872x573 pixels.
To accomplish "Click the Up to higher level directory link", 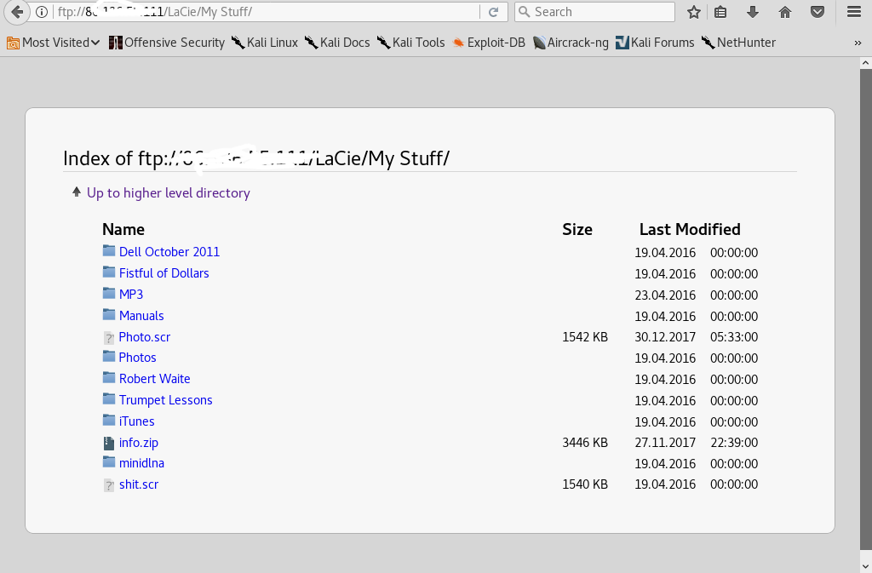I will coord(168,193).
